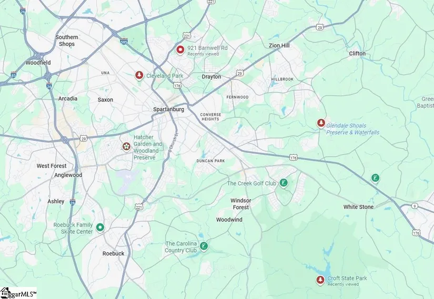This screenshot has height=299, width=434.
Task: Open Hatcher Garden flower marker
Action: coord(126,147)
